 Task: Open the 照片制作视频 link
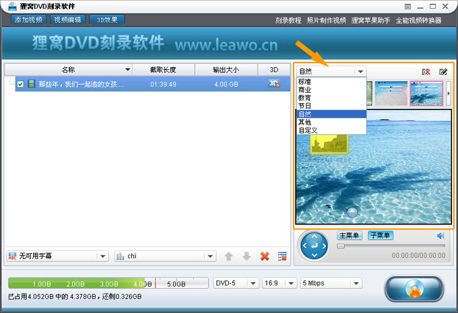click(x=326, y=20)
